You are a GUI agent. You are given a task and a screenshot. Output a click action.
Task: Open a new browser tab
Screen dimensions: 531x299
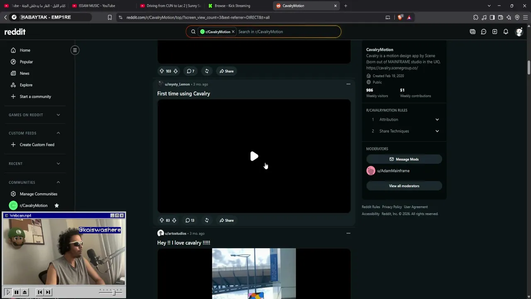[x=346, y=6]
